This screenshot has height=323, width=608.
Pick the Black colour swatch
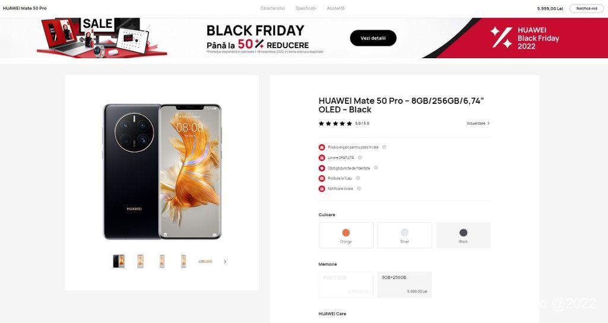coord(463,235)
